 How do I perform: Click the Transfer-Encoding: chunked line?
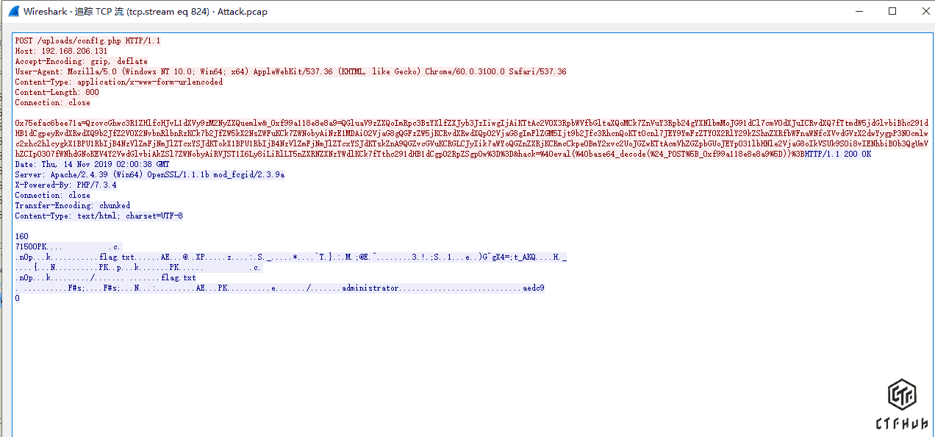tap(72, 206)
